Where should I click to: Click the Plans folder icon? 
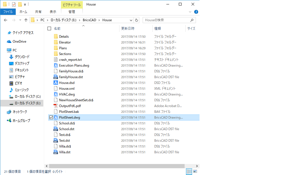tap(56, 48)
